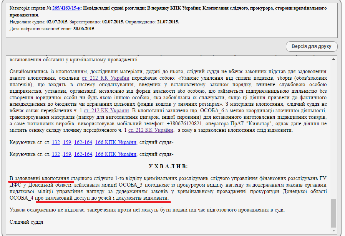Screen dimensions: 345x236
Task: Open '162-164' link in second 'Керуючись' line
Action: pyautogui.click(x=83, y=154)
